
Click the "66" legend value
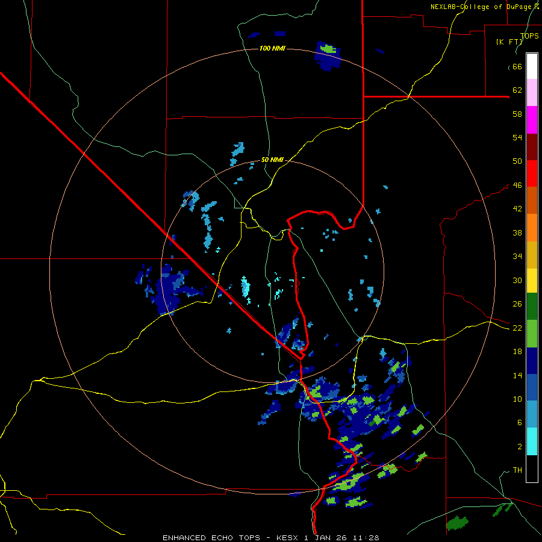517,66
